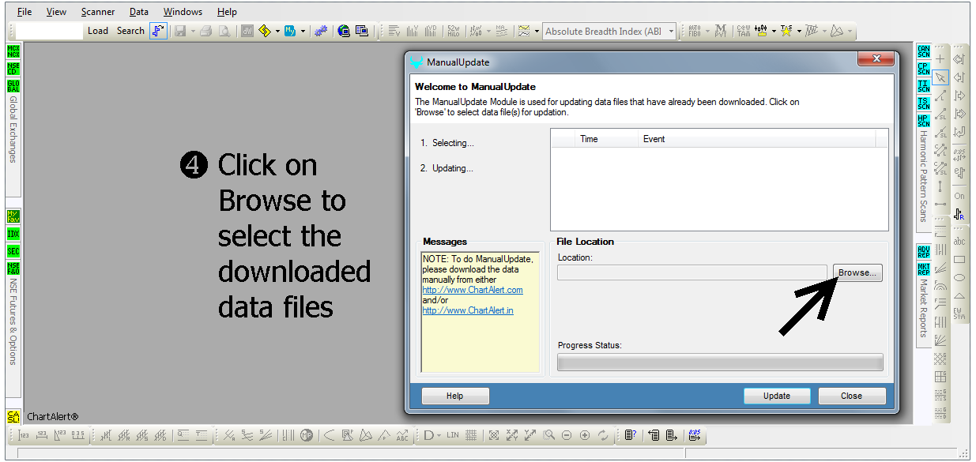This screenshot has height=462, width=976.
Task: Select the NSE CD exchange icon
Action: coord(13,69)
